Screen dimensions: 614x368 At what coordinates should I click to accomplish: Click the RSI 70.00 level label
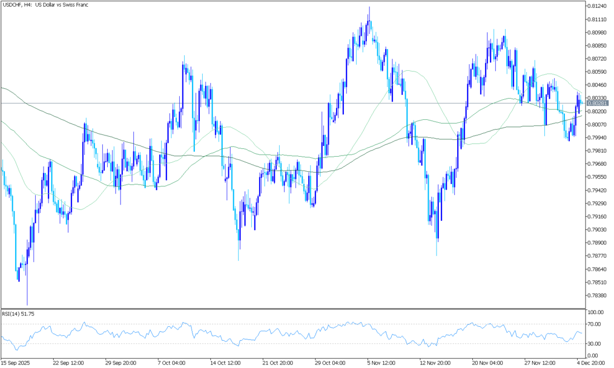point(594,324)
